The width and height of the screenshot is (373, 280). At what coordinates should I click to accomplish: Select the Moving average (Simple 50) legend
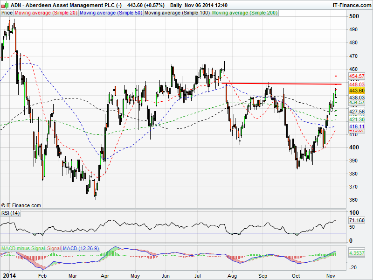[111, 13]
